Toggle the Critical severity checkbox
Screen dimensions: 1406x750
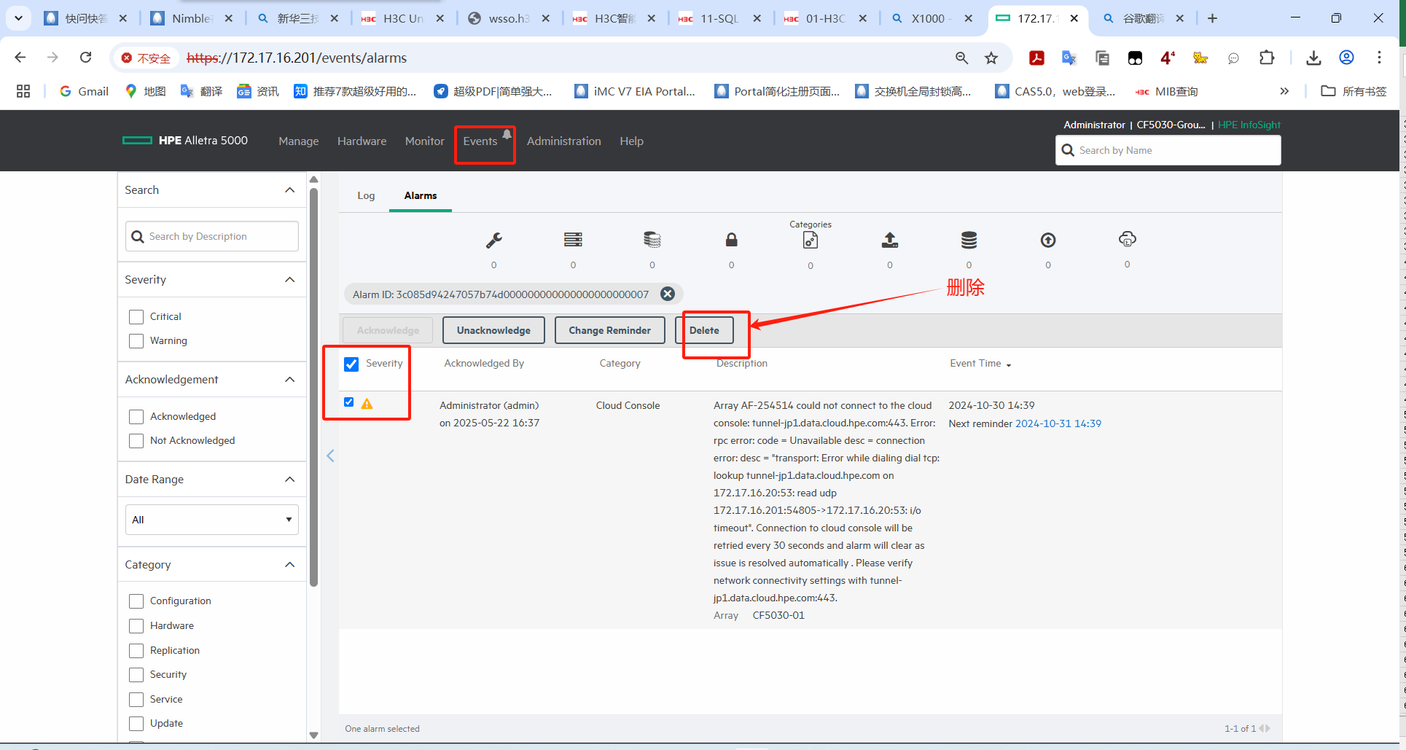[136, 317]
